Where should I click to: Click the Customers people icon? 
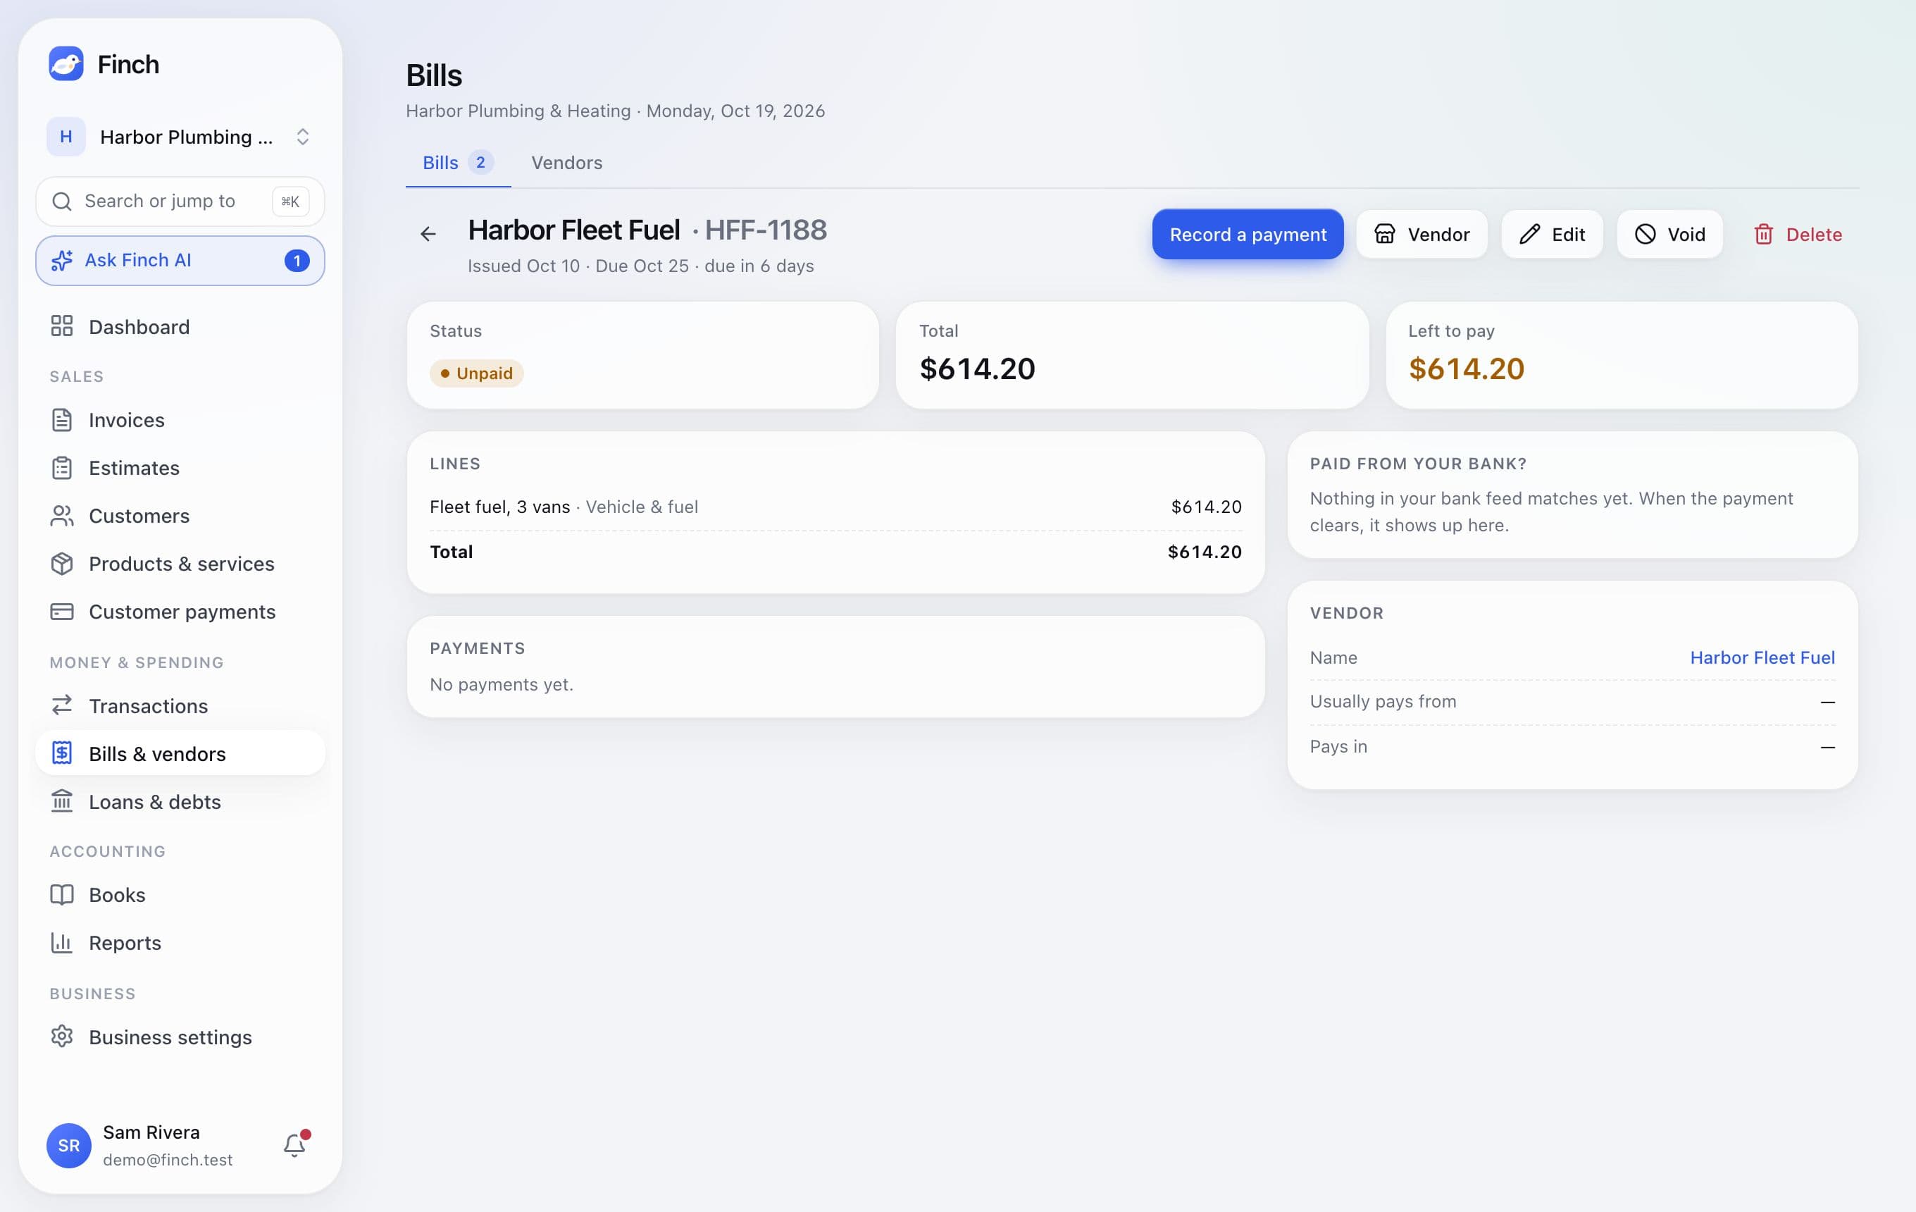click(62, 516)
